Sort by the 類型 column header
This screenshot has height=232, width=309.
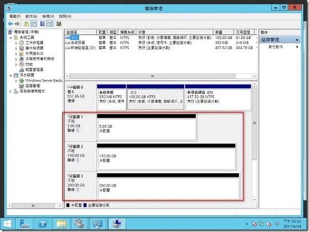[113, 32]
